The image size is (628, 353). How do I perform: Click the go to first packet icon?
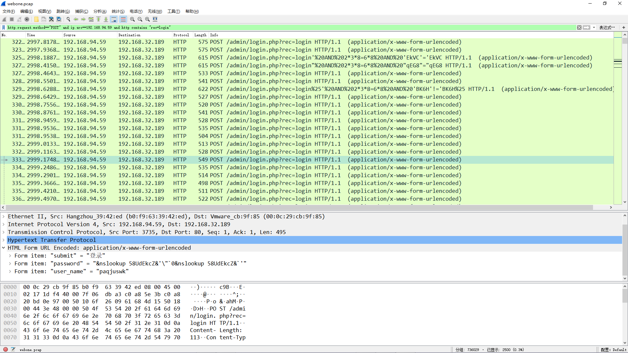pos(98,19)
